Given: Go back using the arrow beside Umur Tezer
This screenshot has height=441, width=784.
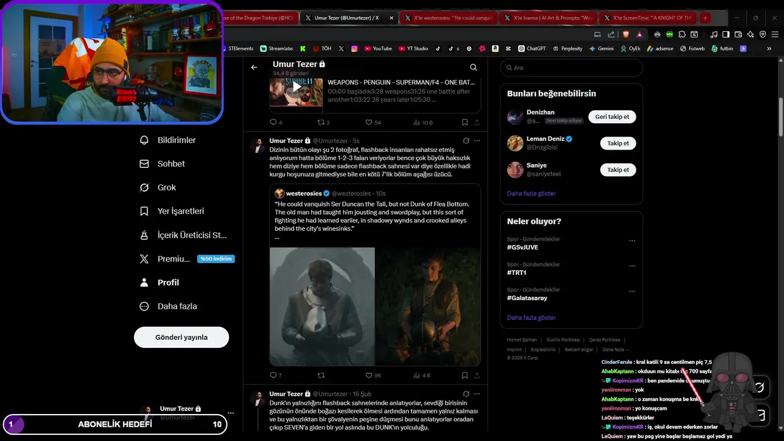Looking at the screenshot, I should pyautogui.click(x=254, y=67).
